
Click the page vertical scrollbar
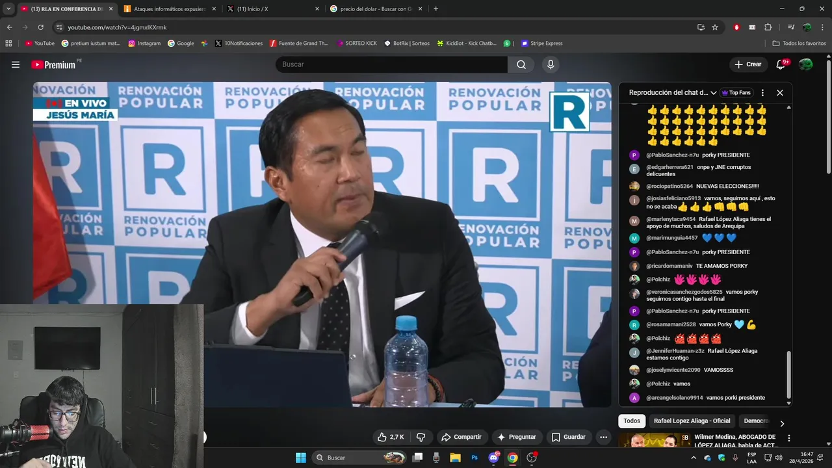(x=829, y=117)
